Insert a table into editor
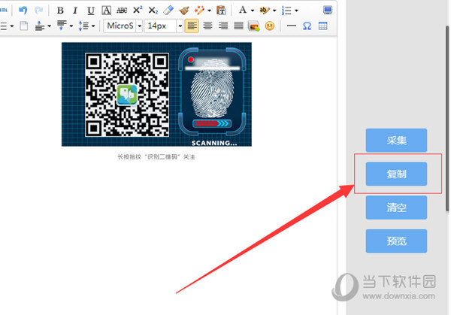Viewport: 451px width, 315px height. [x=322, y=26]
